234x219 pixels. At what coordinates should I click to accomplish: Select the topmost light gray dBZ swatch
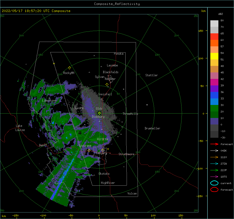[214, 24]
